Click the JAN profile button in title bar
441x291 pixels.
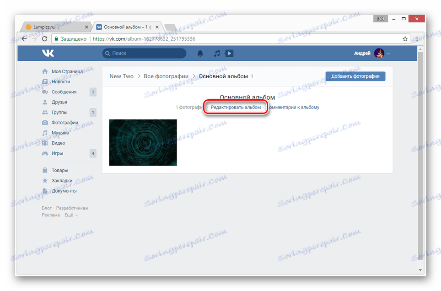point(381,19)
